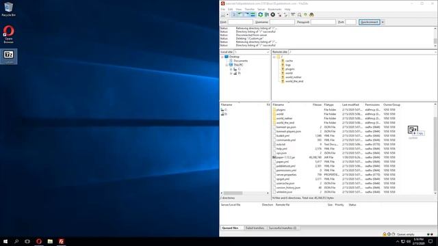Select whitelist.json in remote file list
Image resolution: width=438 pixels, height=246 pixels.
pyautogui.click(x=284, y=192)
